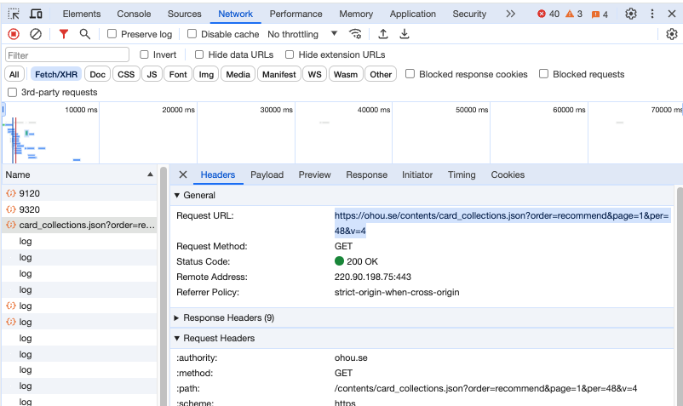Activate the inspect element picker icon
The width and height of the screenshot is (683, 406).
coord(14,14)
